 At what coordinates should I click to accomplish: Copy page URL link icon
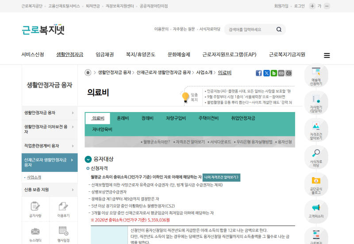[x=281, y=73]
